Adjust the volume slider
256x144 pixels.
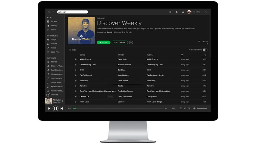point(202,108)
